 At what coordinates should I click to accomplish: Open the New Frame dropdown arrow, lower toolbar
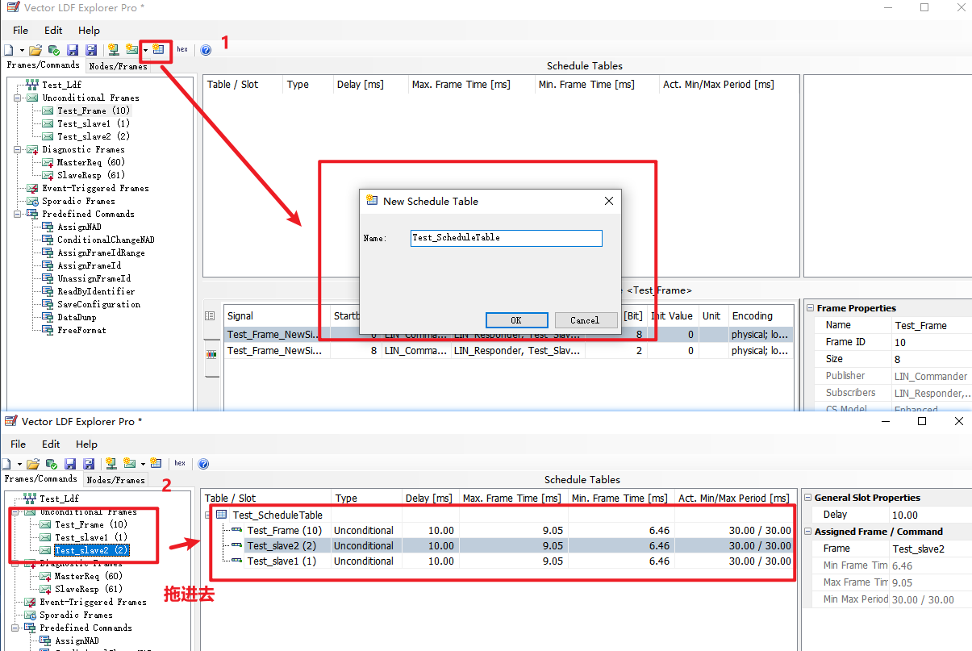pyautogui.click(x=143, y=464)
